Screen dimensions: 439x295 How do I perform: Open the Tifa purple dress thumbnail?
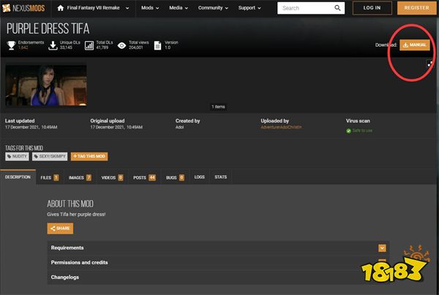[x=46, y=85]
